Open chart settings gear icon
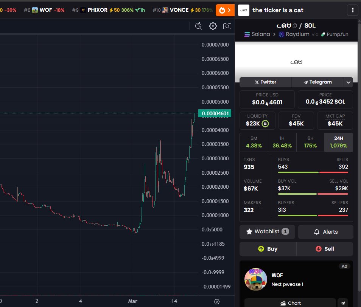This screenshot has height=307, width=361. click(x=213, y=26)
